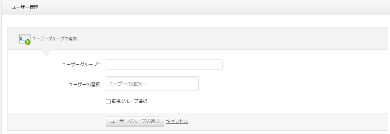
Task: Focus the ユーザーグループ name text field
Action: point(164,65)
